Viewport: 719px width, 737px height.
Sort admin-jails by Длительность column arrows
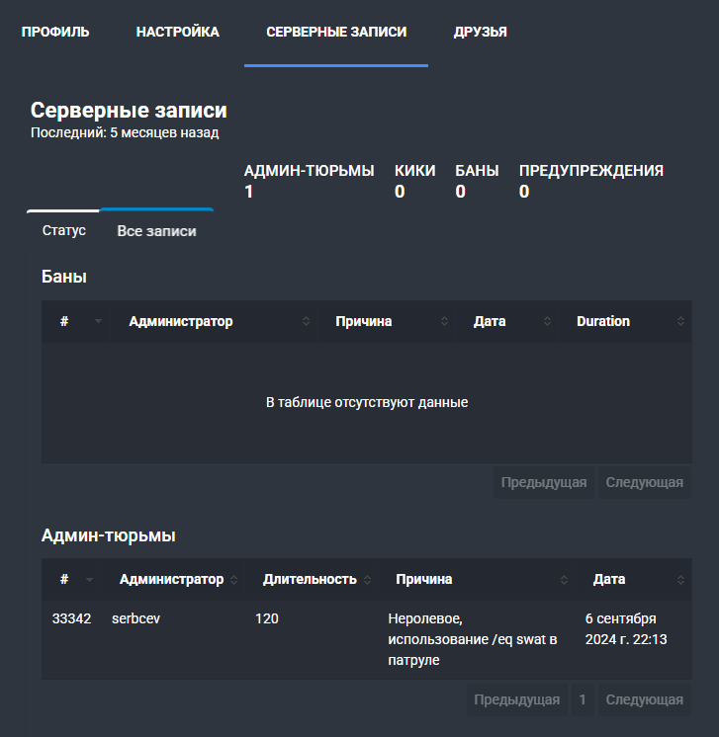pyautogui.click(x=368, y=580)
